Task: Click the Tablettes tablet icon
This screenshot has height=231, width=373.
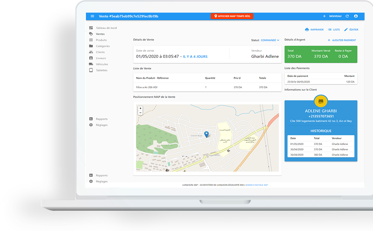Action: [x=91, y=70]
